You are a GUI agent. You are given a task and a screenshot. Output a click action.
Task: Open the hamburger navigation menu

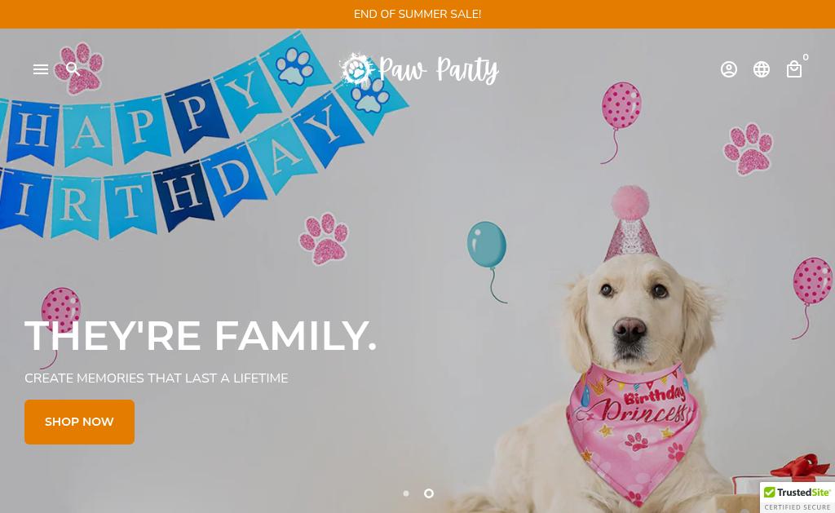tap(41, 69)
